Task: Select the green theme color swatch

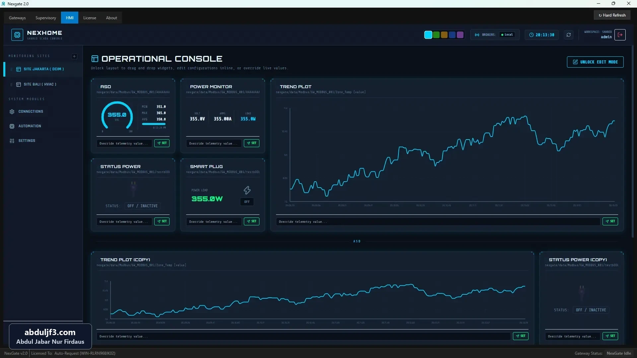Action: [x=436, y=35]
